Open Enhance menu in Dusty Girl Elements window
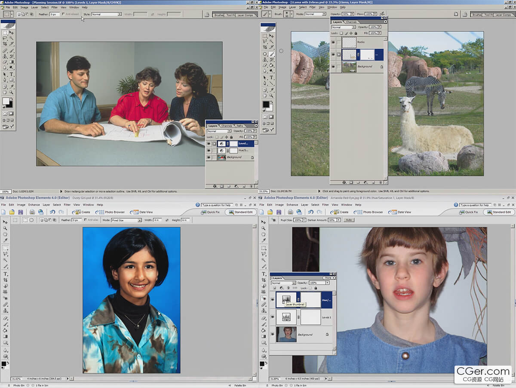 34,205
